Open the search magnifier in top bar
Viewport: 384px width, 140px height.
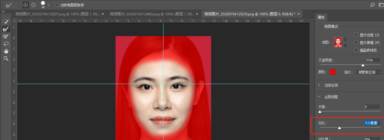(x=372, y=5)
